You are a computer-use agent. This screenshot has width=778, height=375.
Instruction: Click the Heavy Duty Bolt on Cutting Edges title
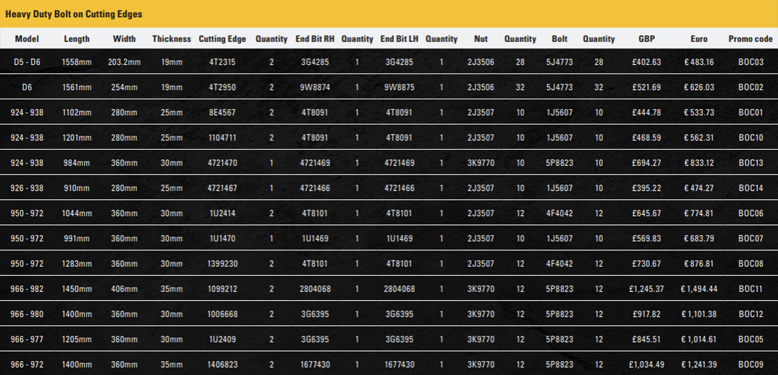(x=74, y=14)
